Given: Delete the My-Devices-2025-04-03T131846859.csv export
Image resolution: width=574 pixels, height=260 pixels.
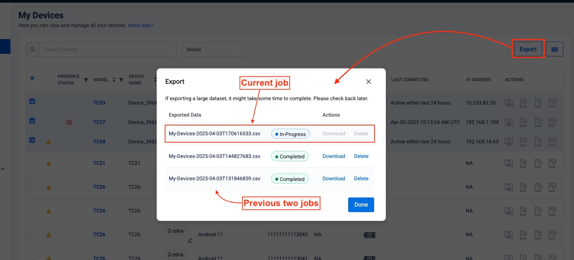Looking at the screenshot, I should [x=361, y=178].
